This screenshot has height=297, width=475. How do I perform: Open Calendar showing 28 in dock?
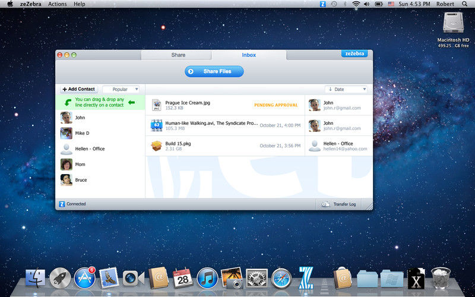point(183,277)
